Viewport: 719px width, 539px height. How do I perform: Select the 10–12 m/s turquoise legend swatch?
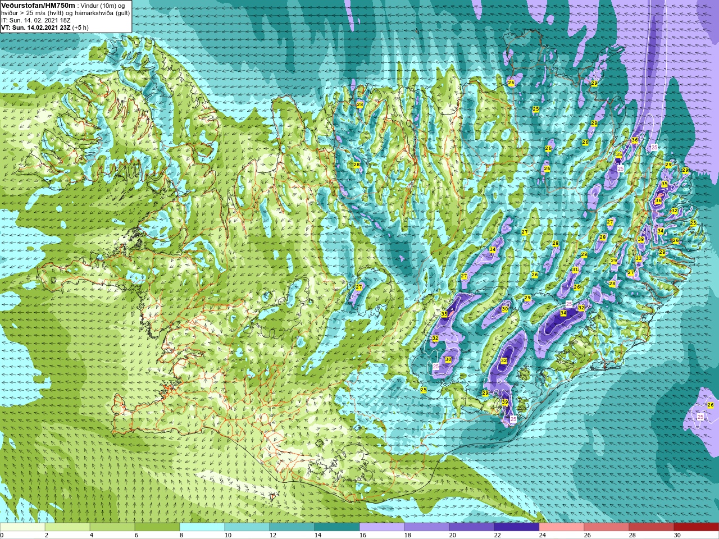(x=247, y=527)
